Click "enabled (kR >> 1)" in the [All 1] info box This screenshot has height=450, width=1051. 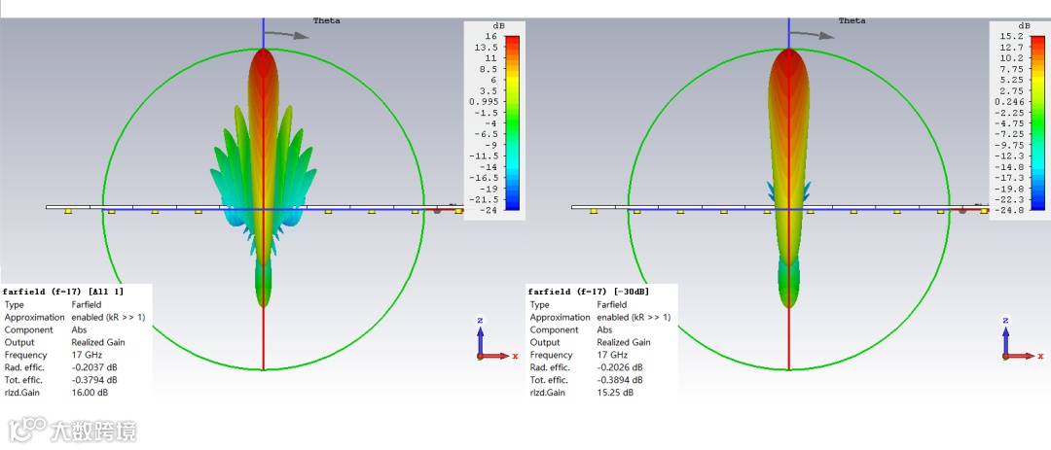(108, 318)
